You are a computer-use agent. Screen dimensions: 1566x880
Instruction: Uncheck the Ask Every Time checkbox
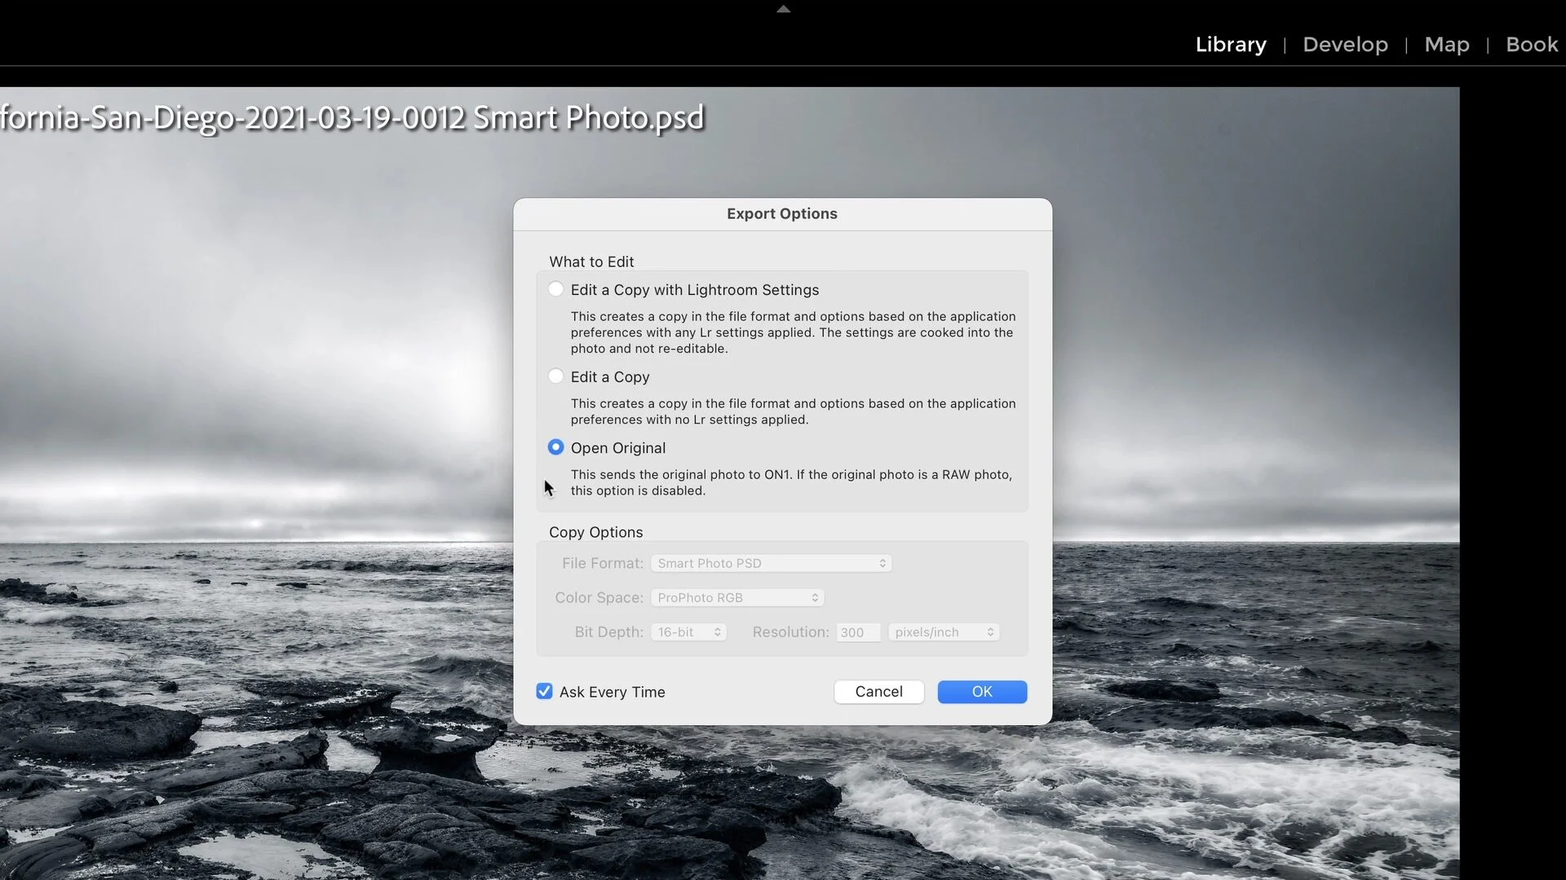544,692
